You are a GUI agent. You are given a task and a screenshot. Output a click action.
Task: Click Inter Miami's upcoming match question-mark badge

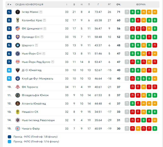click(127, 12)
